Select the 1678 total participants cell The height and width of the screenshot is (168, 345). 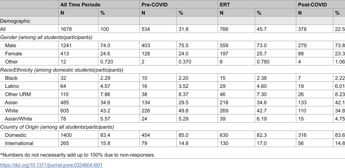tap(66, 29)
